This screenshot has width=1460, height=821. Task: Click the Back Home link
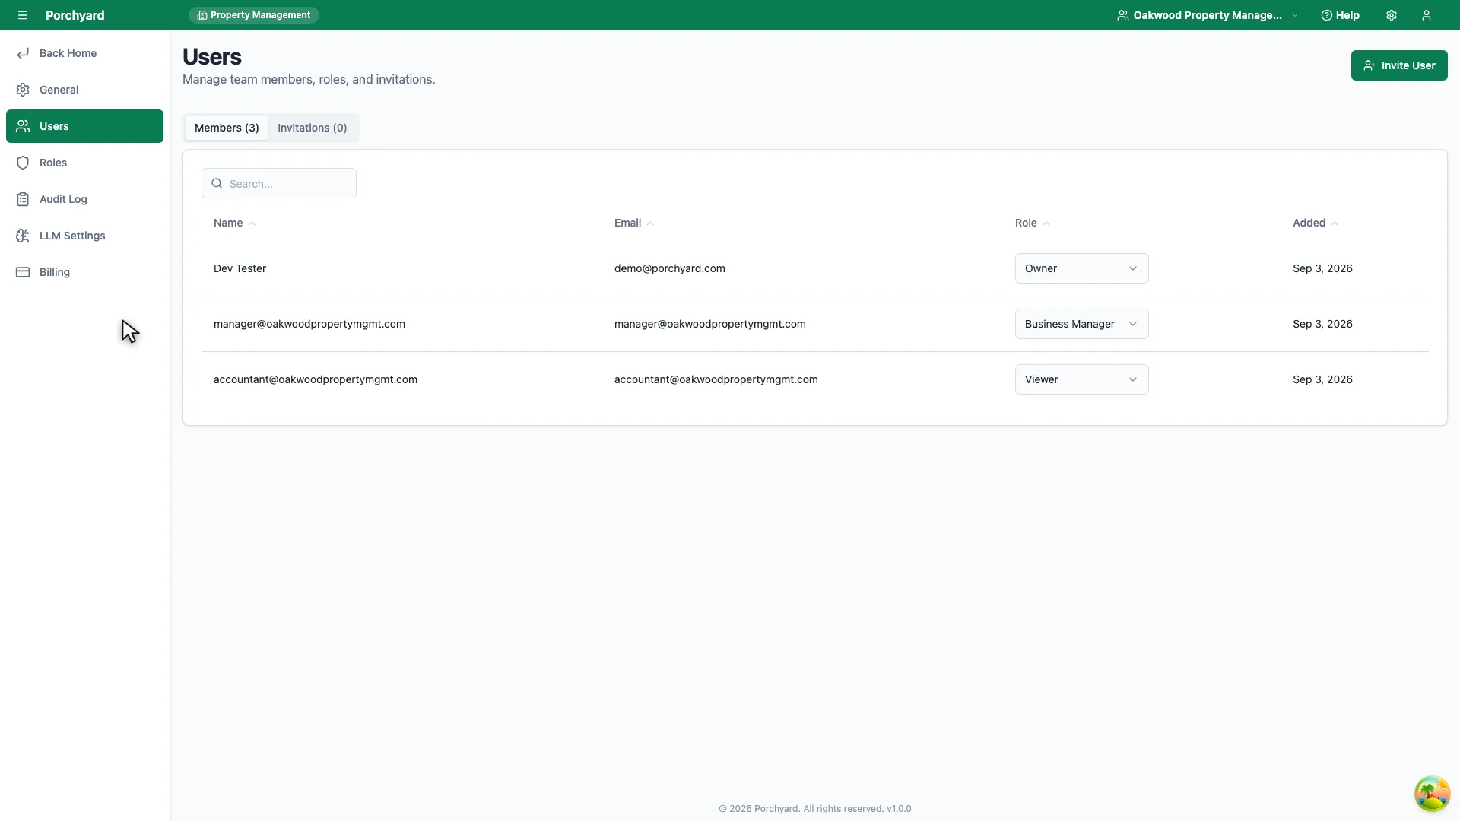[84, 53]
